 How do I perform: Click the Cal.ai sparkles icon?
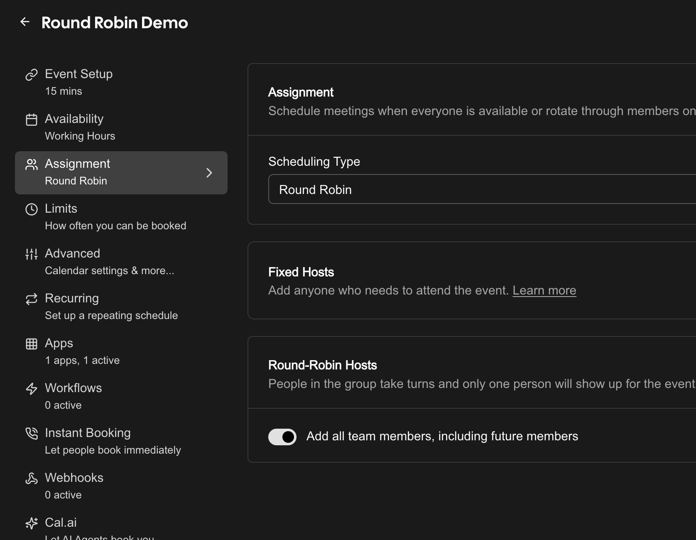(32, 523)
